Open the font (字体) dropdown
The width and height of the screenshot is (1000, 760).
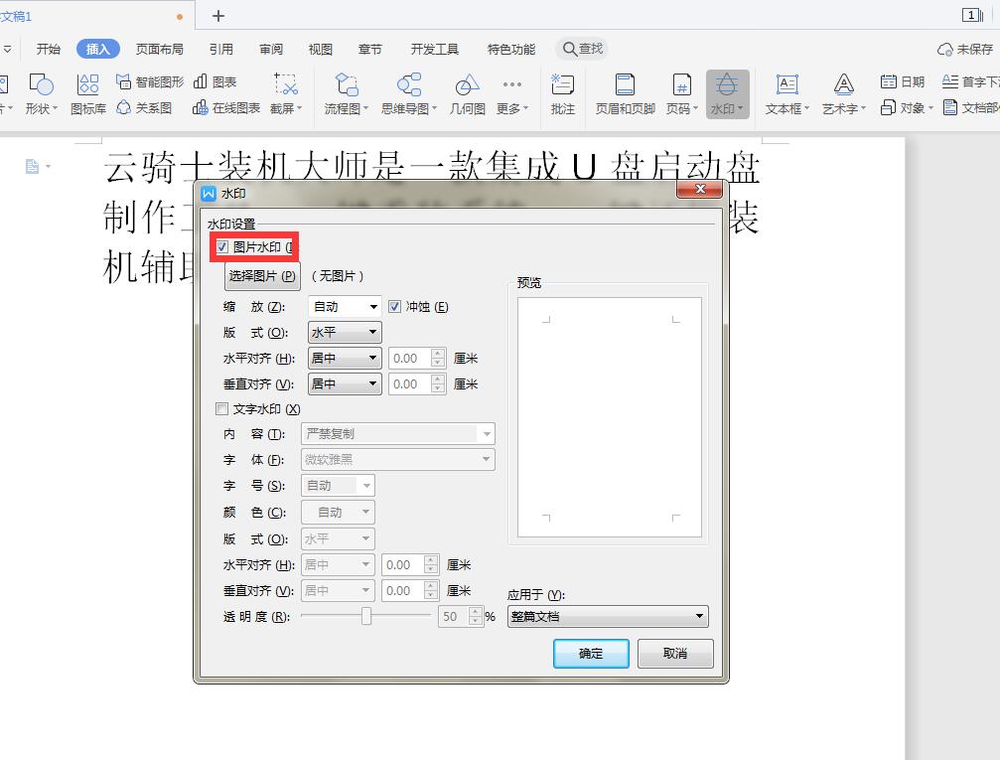(398, 459)
